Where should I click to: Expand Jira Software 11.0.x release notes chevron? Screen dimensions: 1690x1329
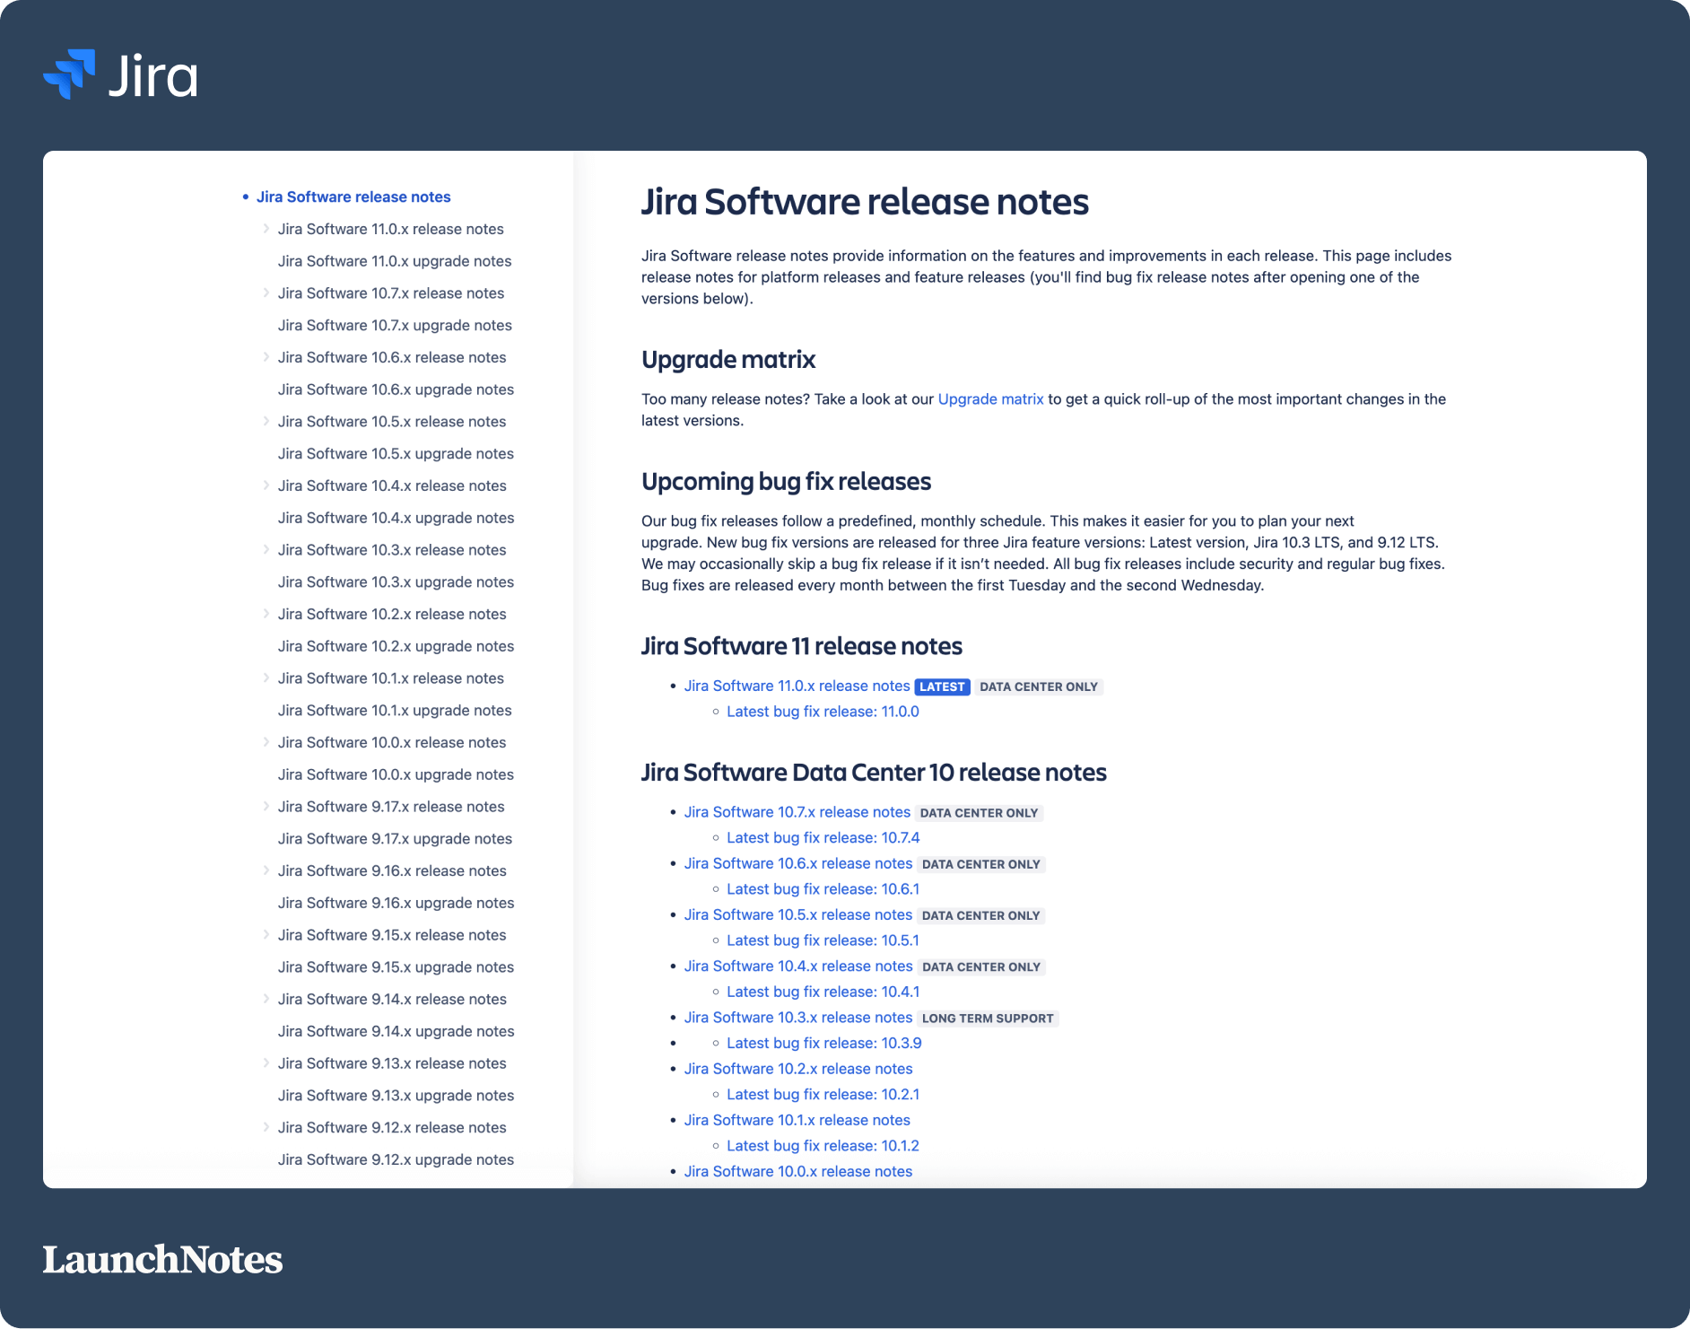tap(266, 229)
